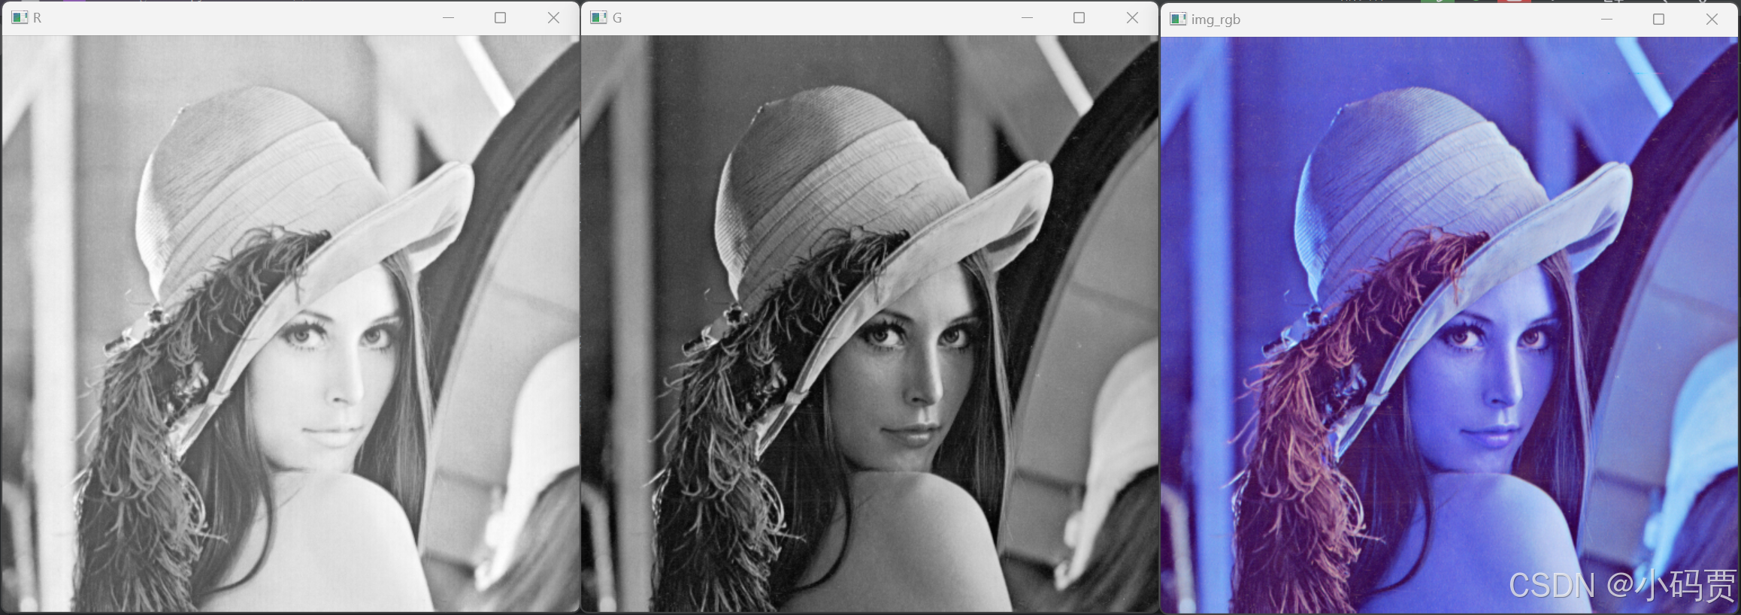Maximize the G window

click(1079, 17)
